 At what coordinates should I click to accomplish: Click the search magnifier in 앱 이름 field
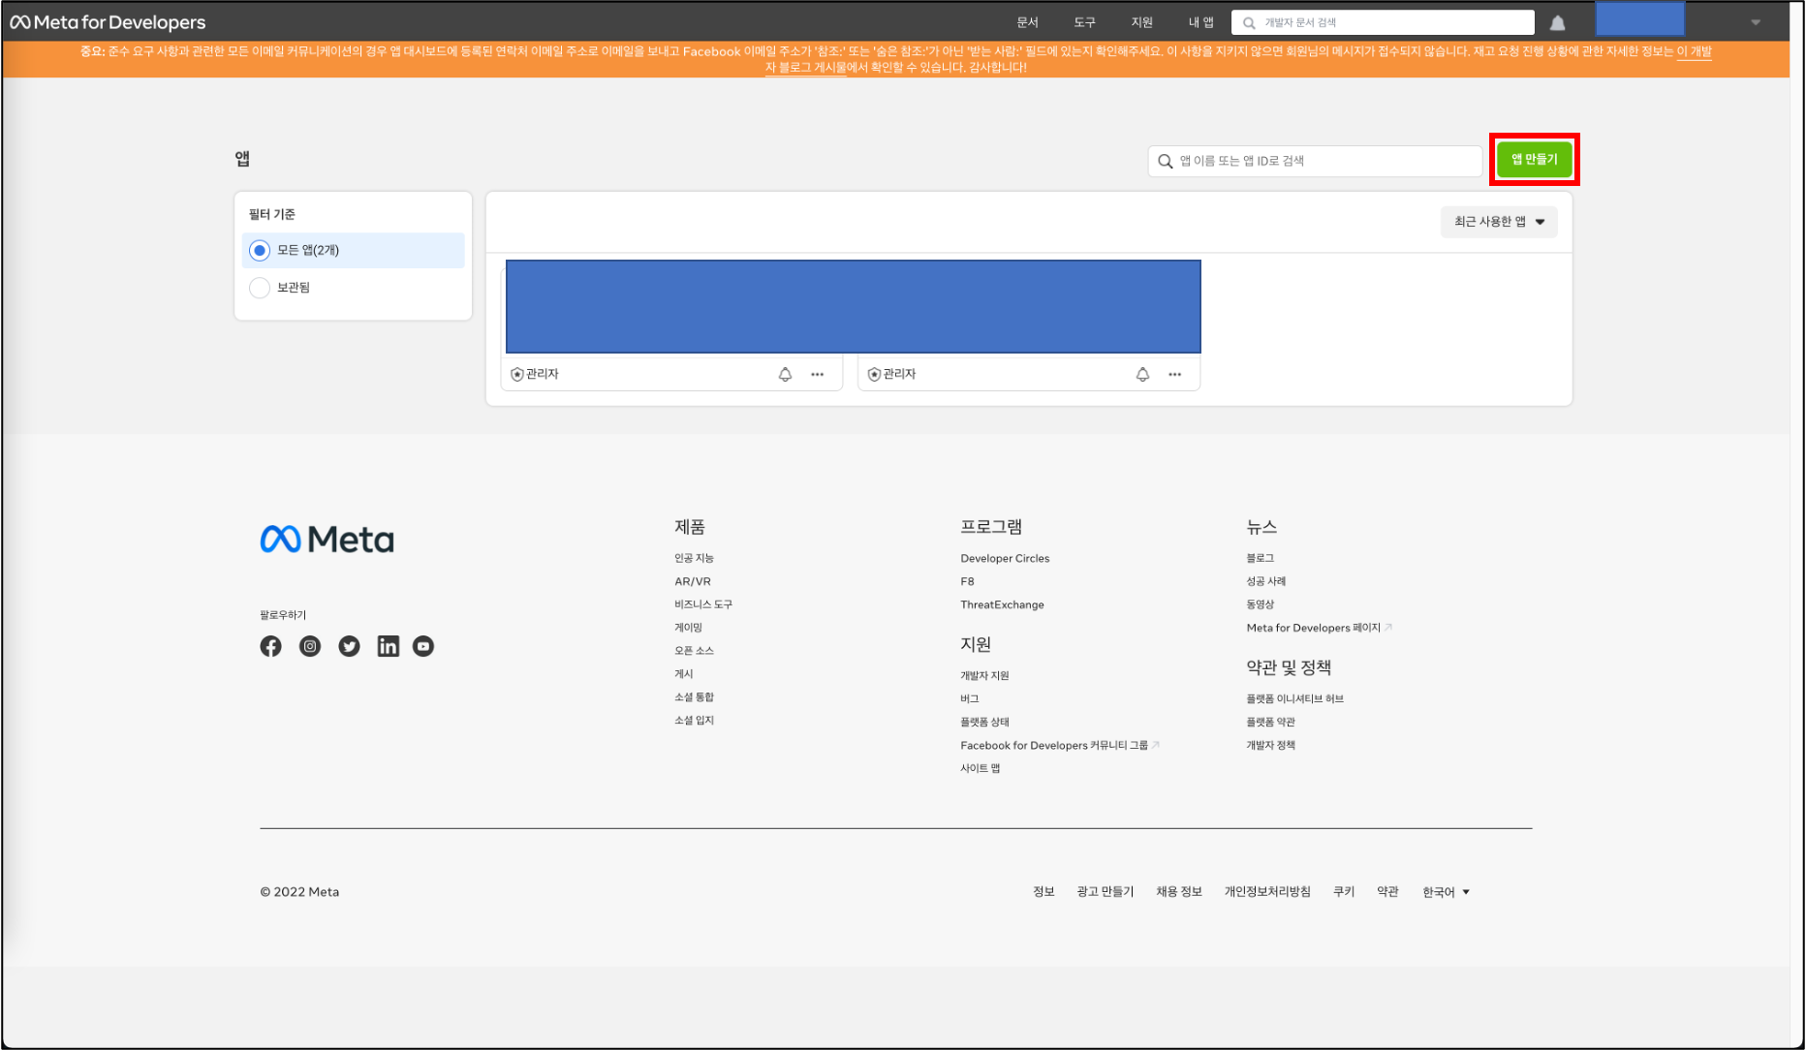point(1166,161)
